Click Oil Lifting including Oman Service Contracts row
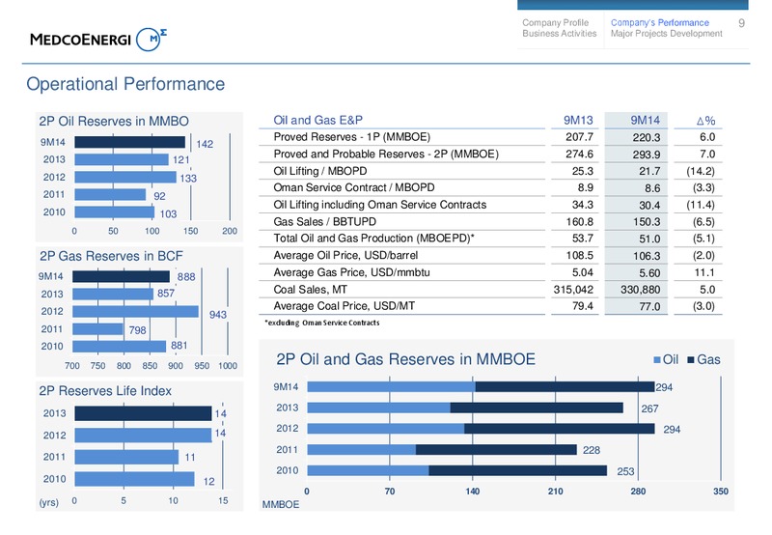772x535 pixels. [379, 205]
